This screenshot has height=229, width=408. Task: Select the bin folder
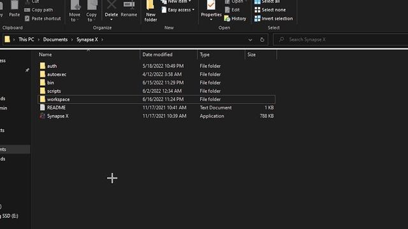click(x=156, y=83)
